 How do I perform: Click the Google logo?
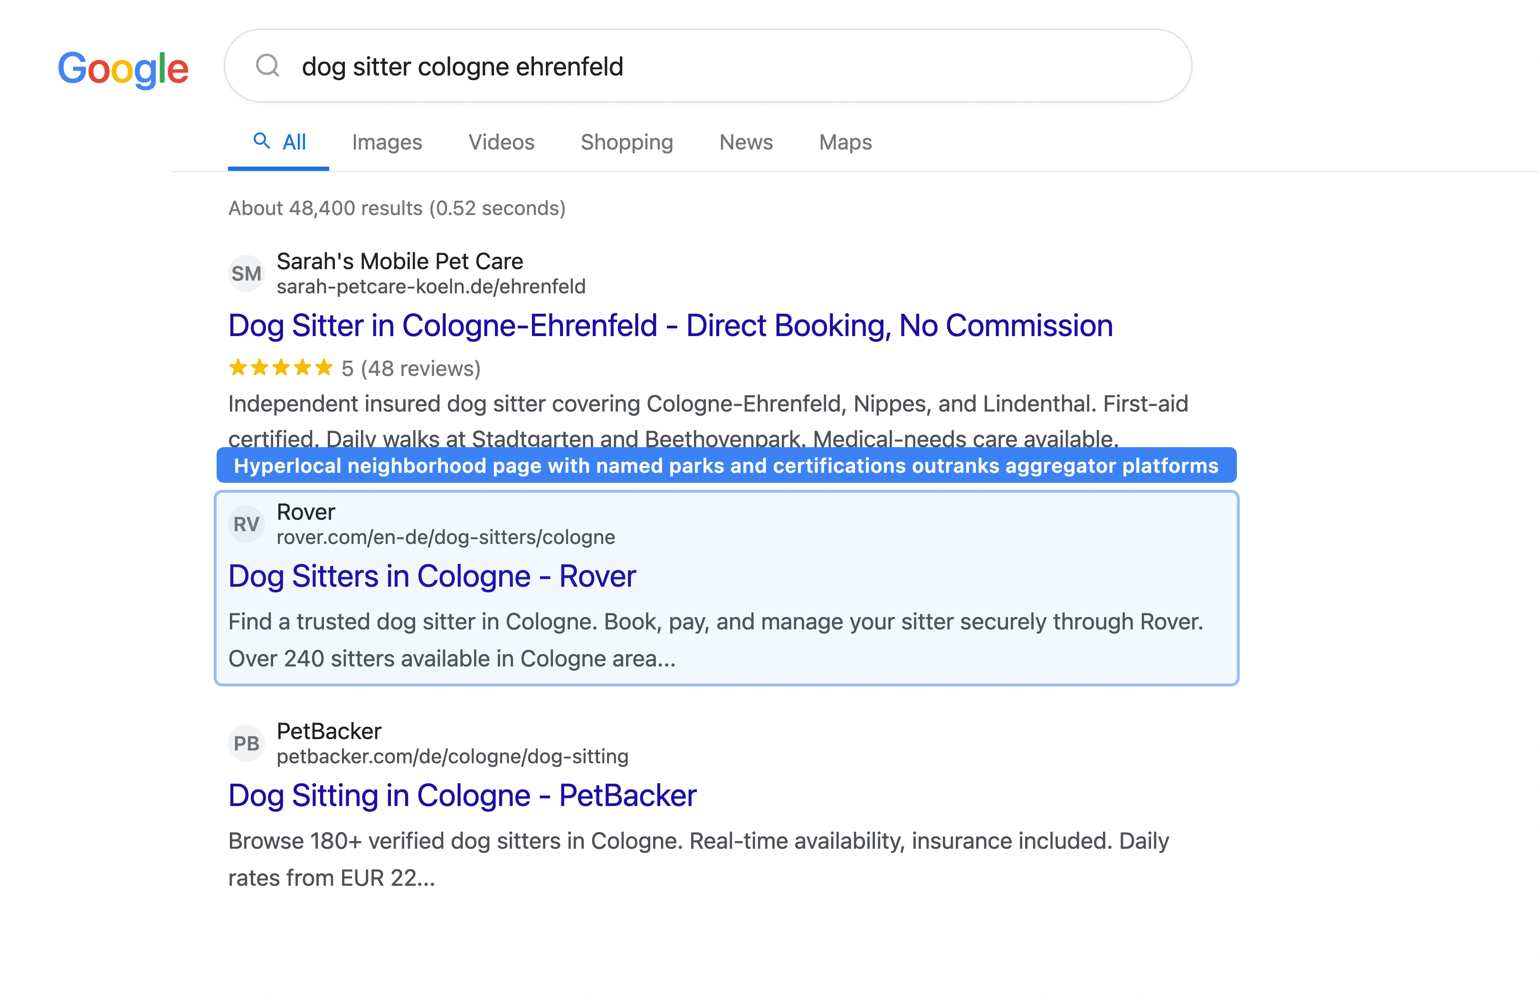pyautogui.click(x=123, y=69)
